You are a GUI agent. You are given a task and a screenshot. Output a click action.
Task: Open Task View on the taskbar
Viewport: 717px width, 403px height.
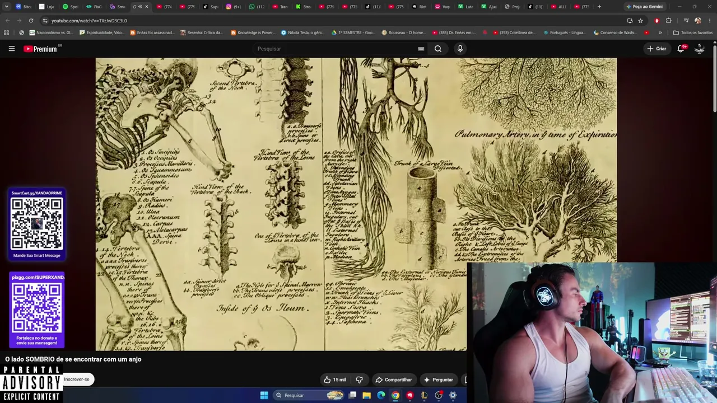tap(352, 395)
